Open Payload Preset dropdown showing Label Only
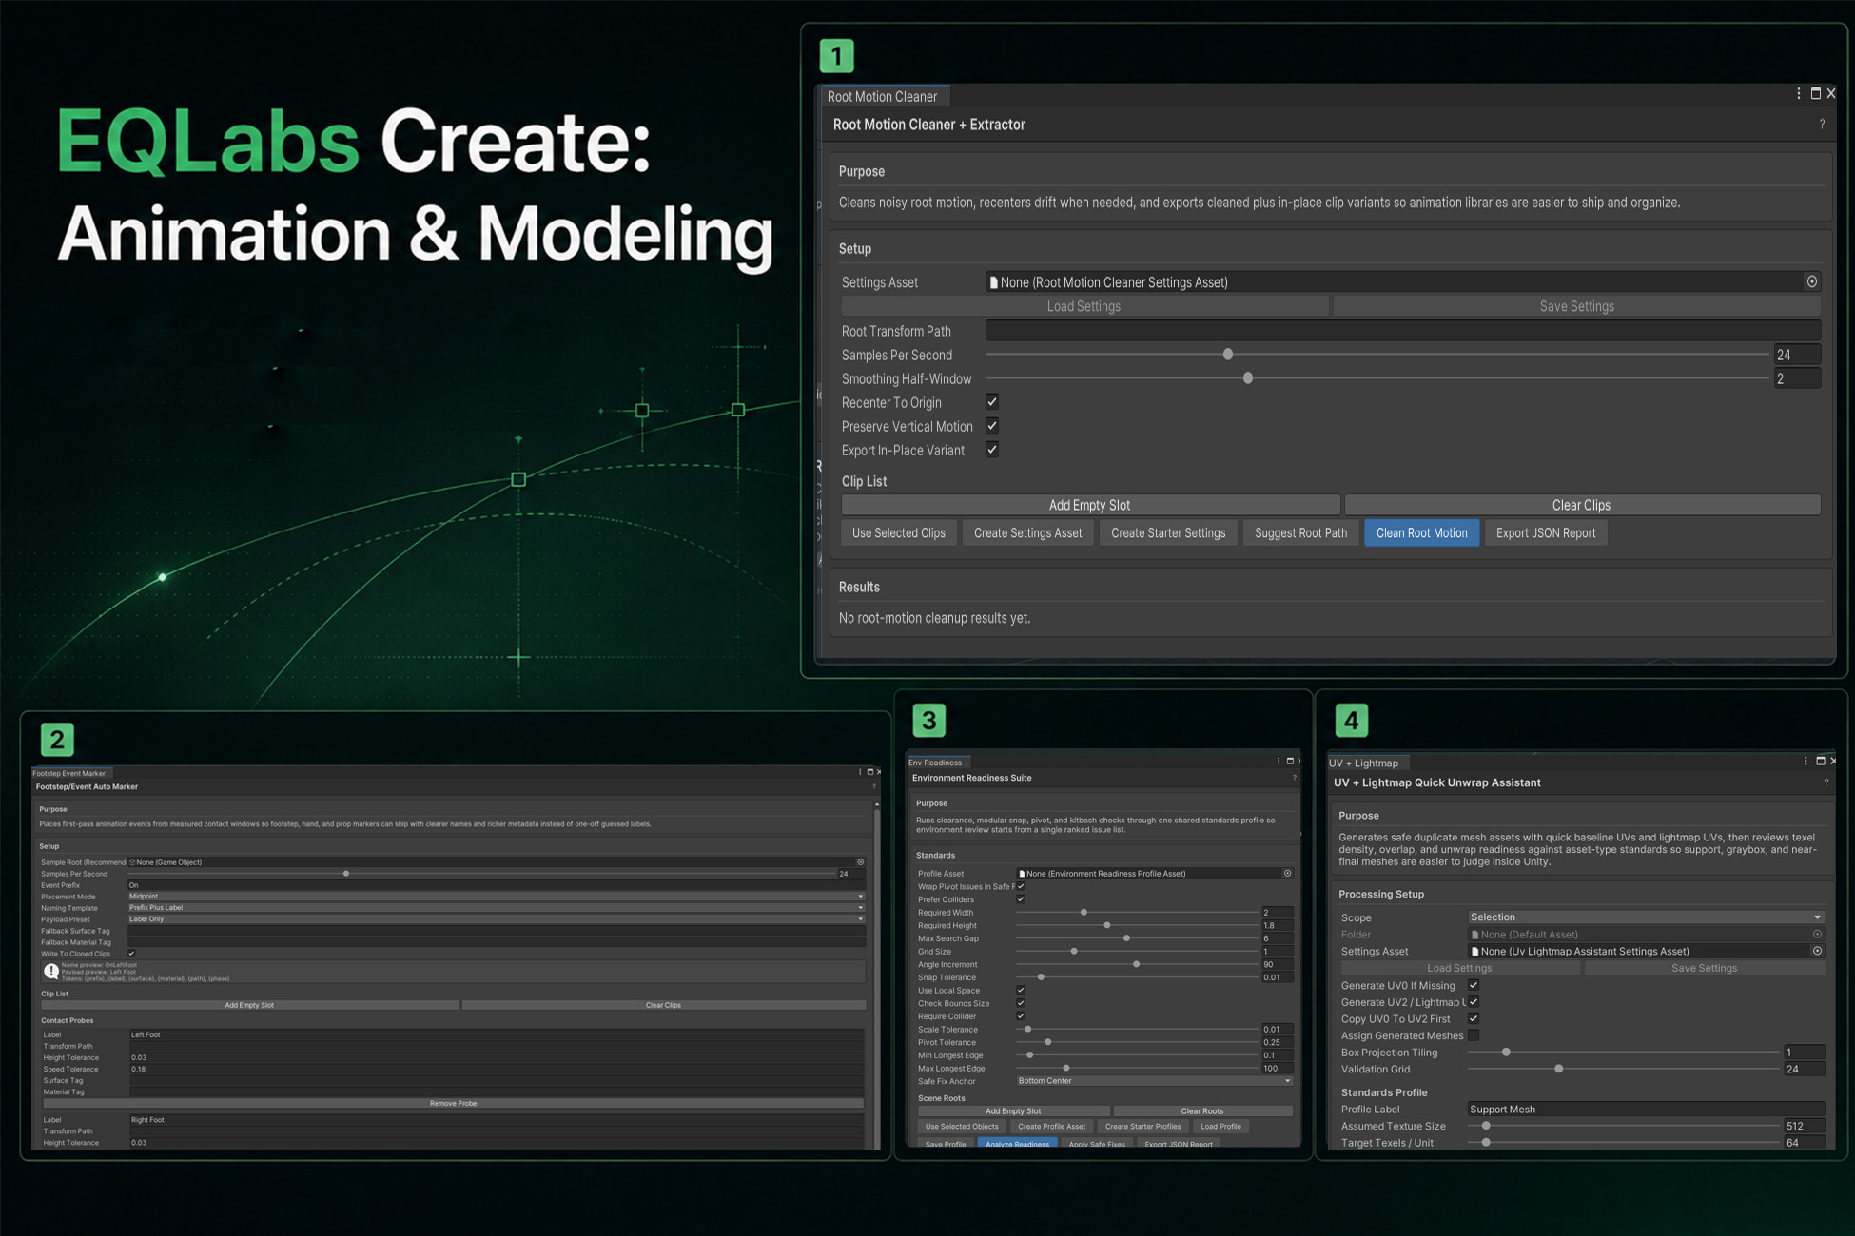 496,918
